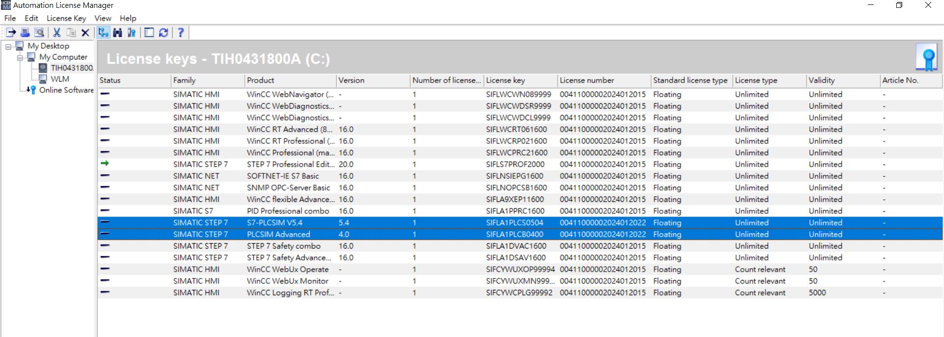Click the transfer arrow toolbar icon

tap(11, 32)
